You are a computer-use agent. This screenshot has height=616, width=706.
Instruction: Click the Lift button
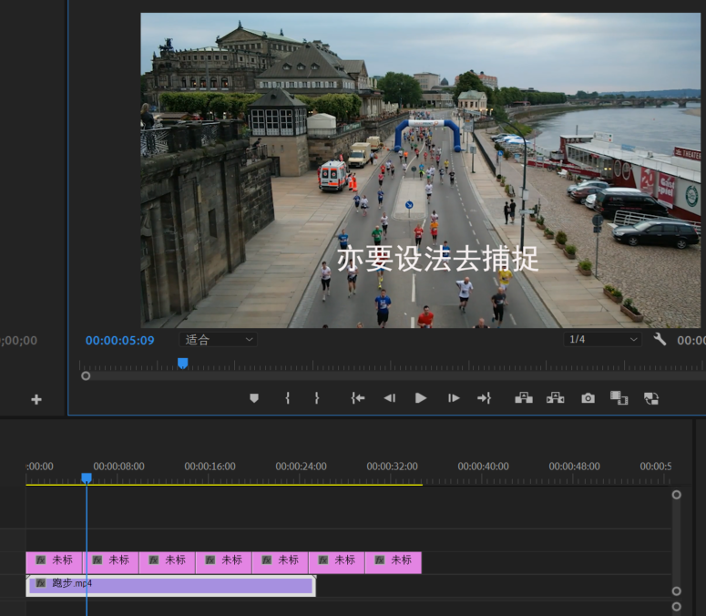coord(524,398)
